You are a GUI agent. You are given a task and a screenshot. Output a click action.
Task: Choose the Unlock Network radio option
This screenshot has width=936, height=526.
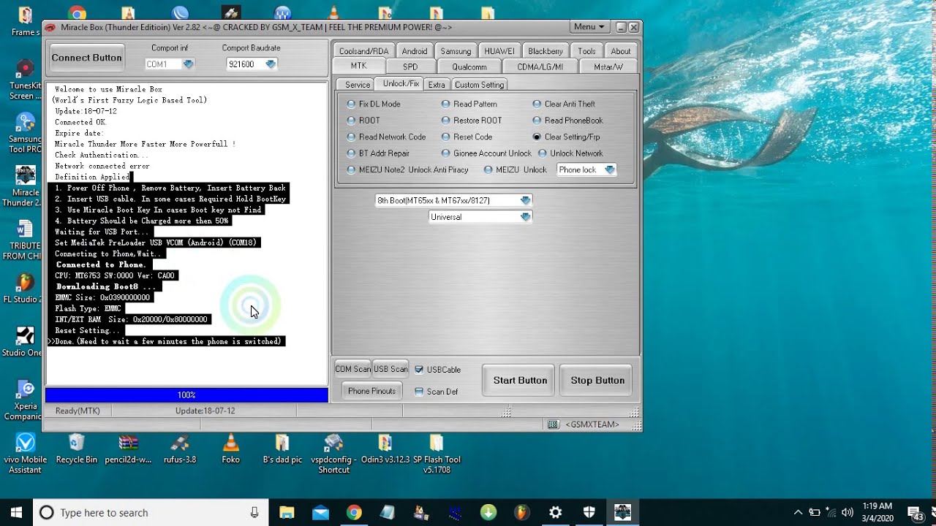pyautogui.click(x=570, y=153)
